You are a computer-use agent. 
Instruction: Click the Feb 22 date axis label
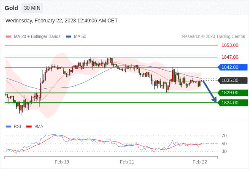click(x=200, y=162)
